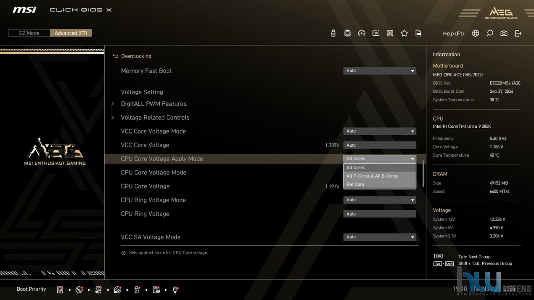The image size is (534, 300).
Task: Open the motherboard hardware toolbar icon
Action: pyautogui.click(x=390, y=33)
